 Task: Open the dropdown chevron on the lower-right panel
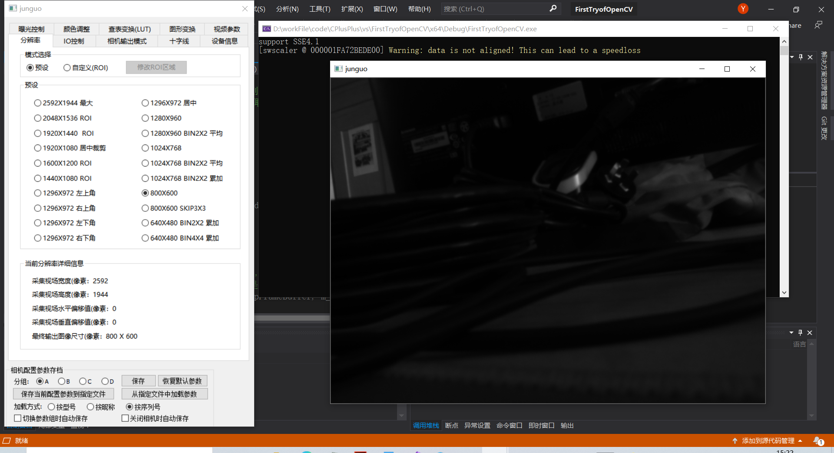click(791, 333)
